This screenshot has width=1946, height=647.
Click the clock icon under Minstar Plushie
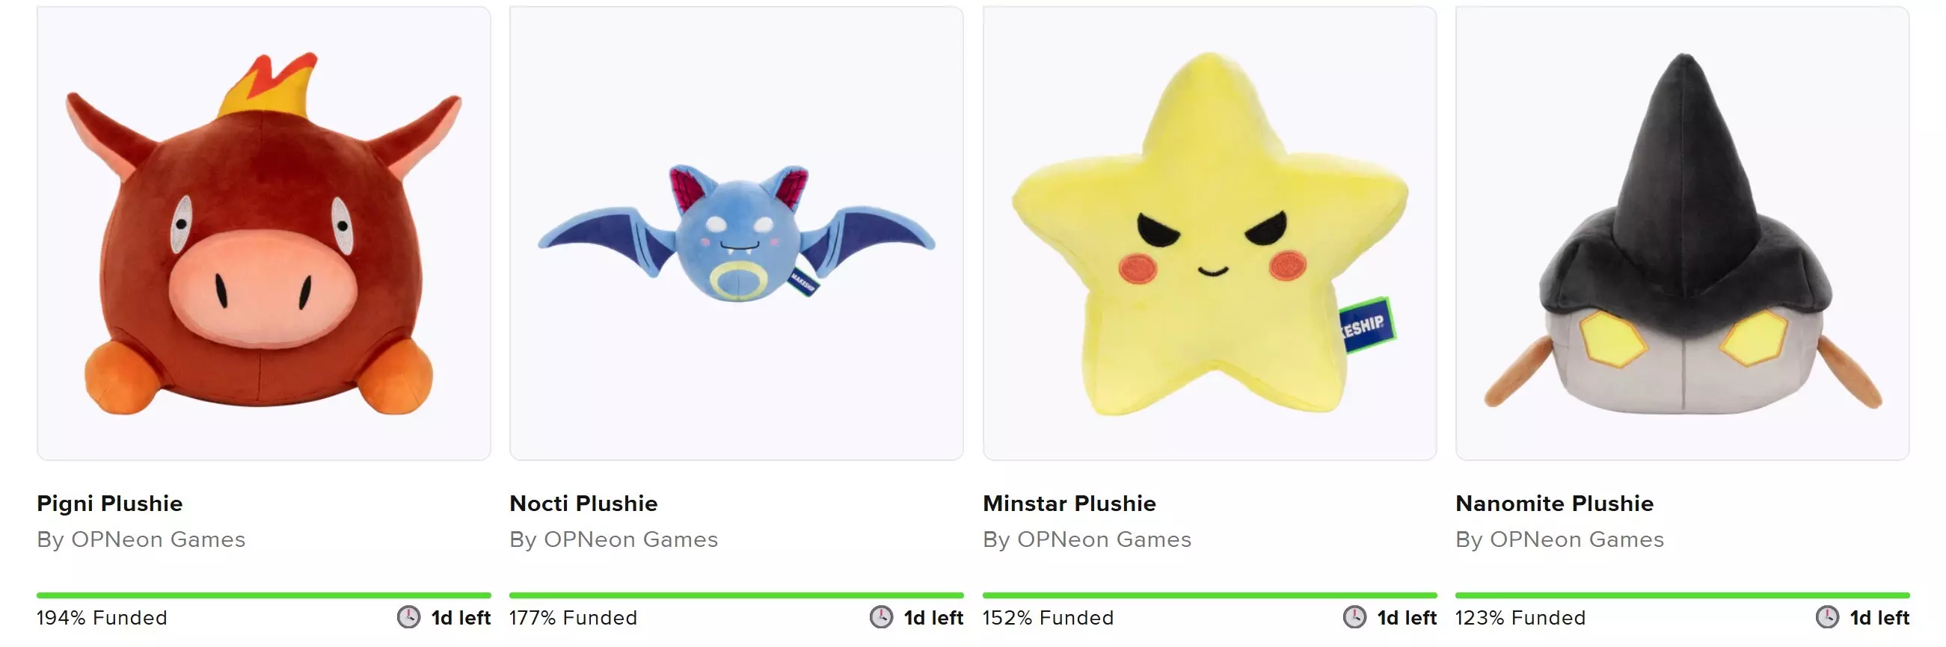1354,617
